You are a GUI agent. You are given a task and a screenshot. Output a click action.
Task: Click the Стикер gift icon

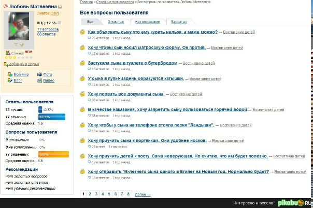(8, 53)
